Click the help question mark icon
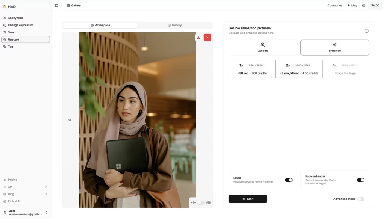 tap(367, 31)
